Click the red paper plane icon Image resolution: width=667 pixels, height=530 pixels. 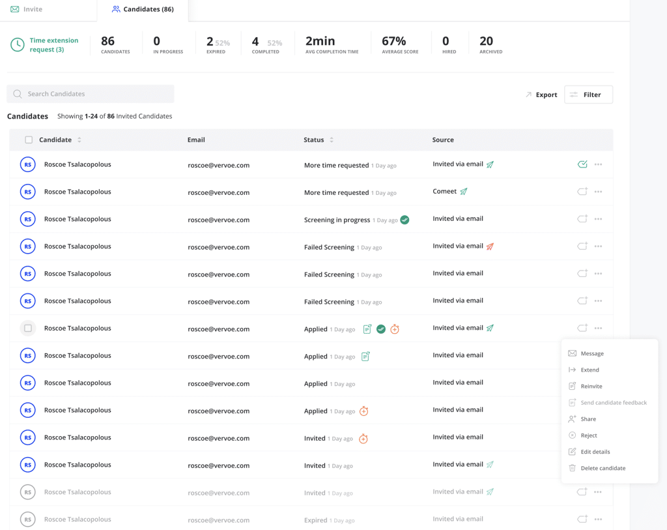point(490,246)
